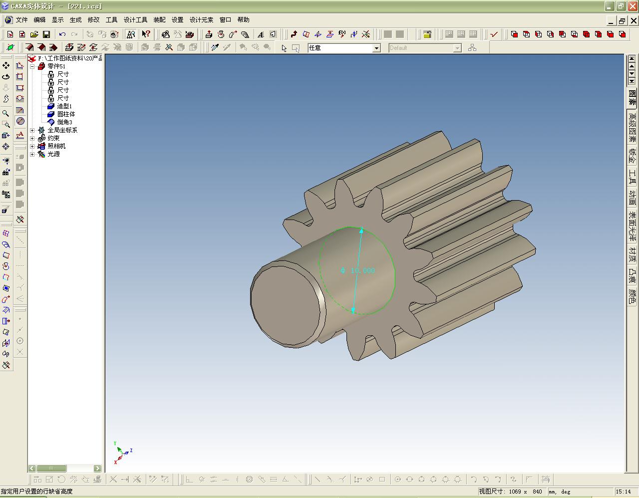Click the context help arrow-question icon
Viewport: 639px width, 498px height.
(x=146, y=34)
